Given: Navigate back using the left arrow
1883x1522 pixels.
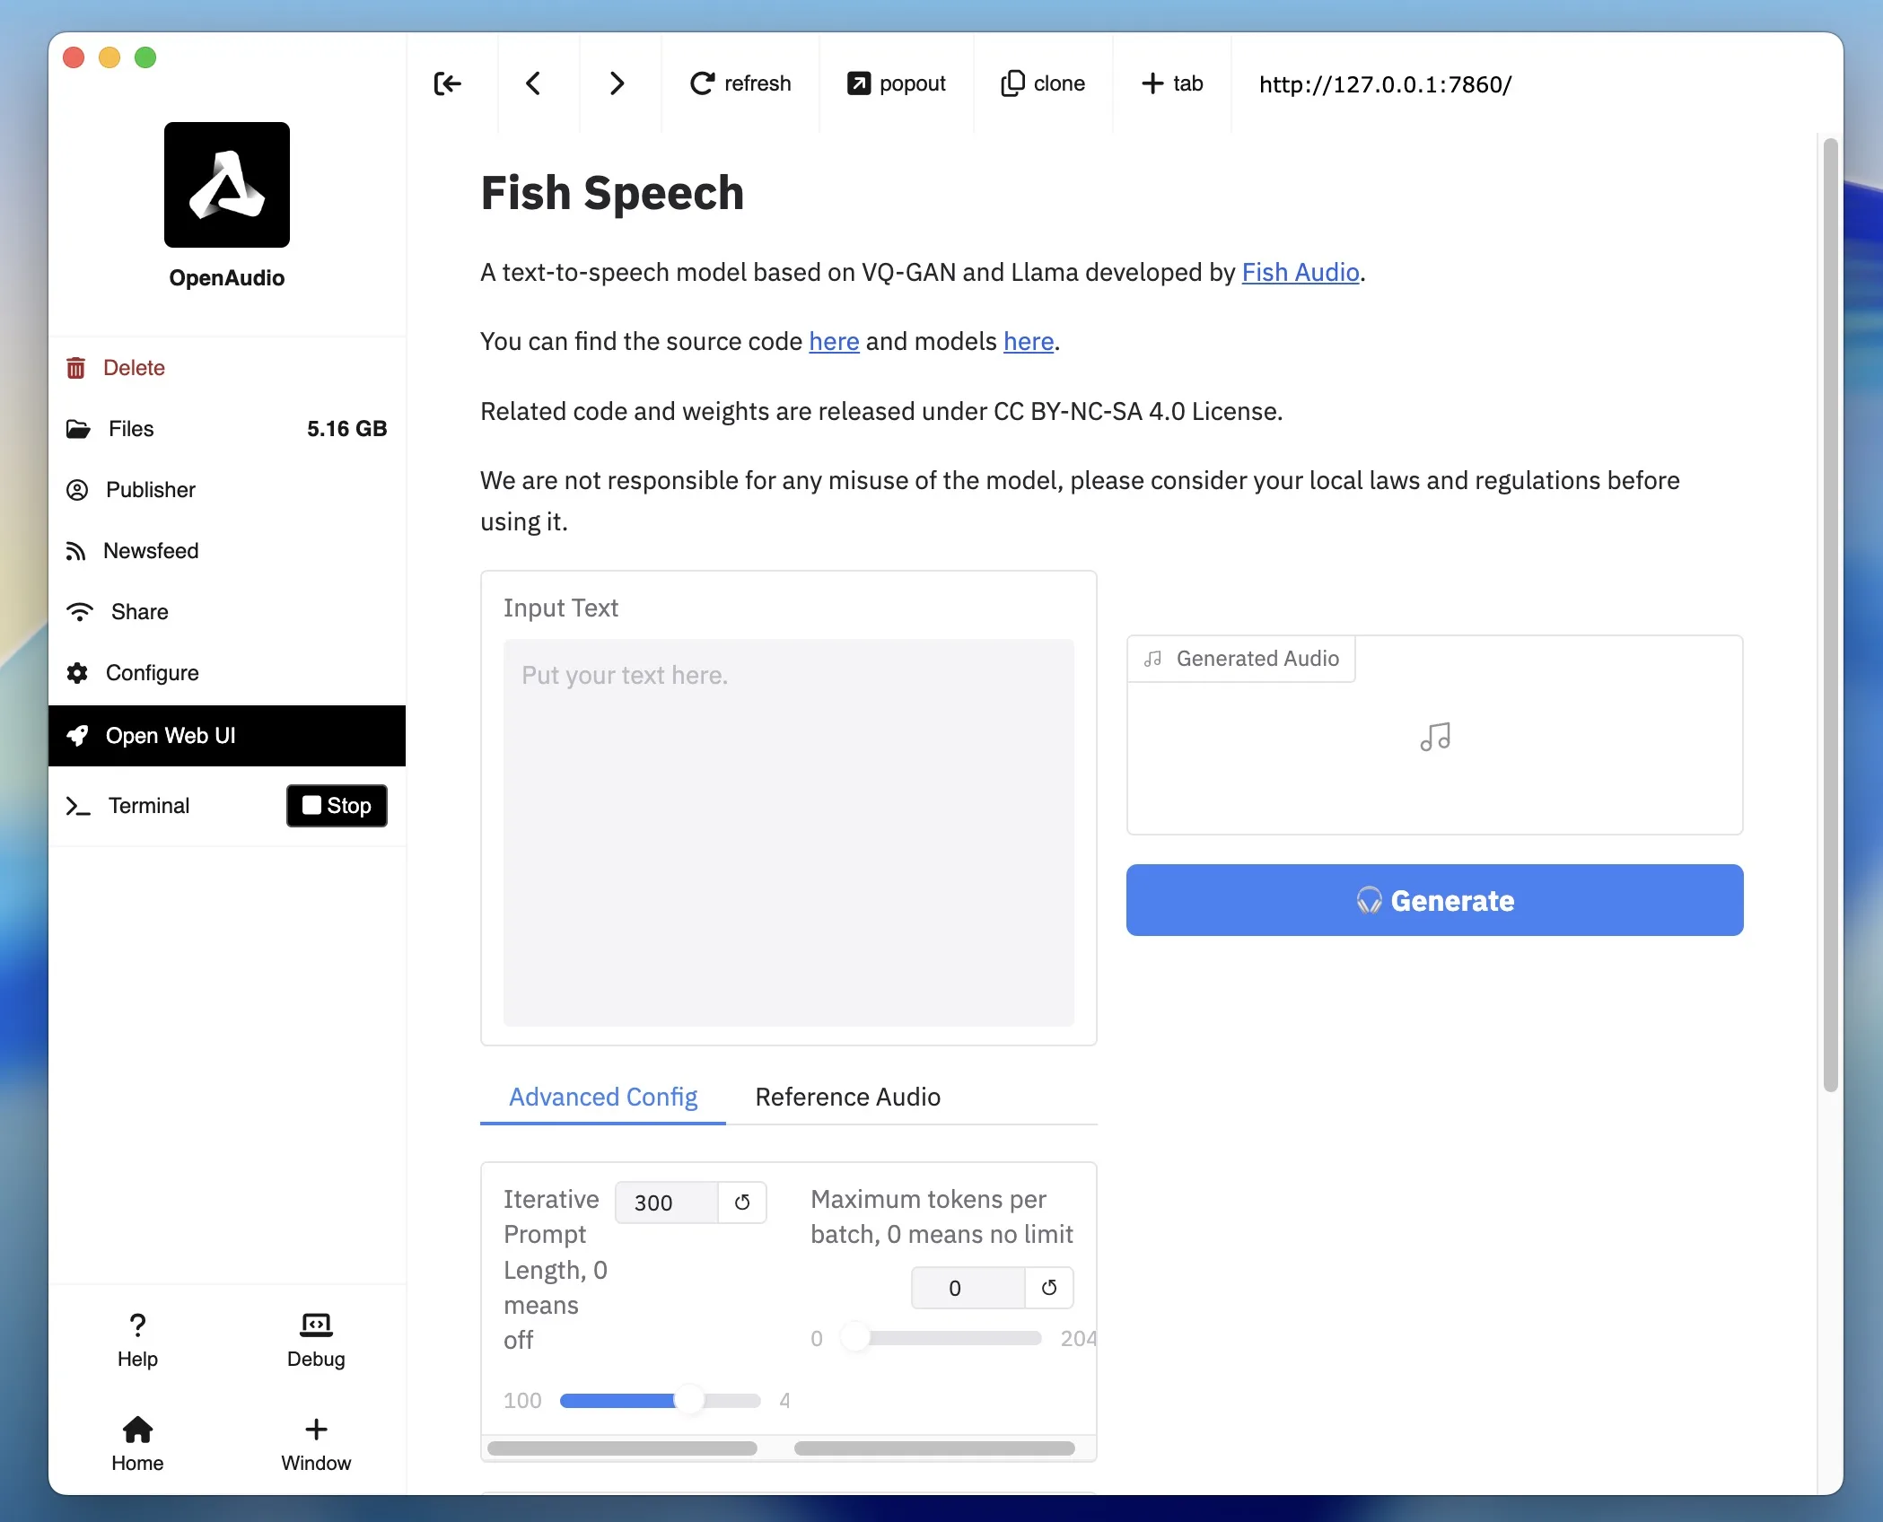Looking at the screenshot, I should click(533, 83).
